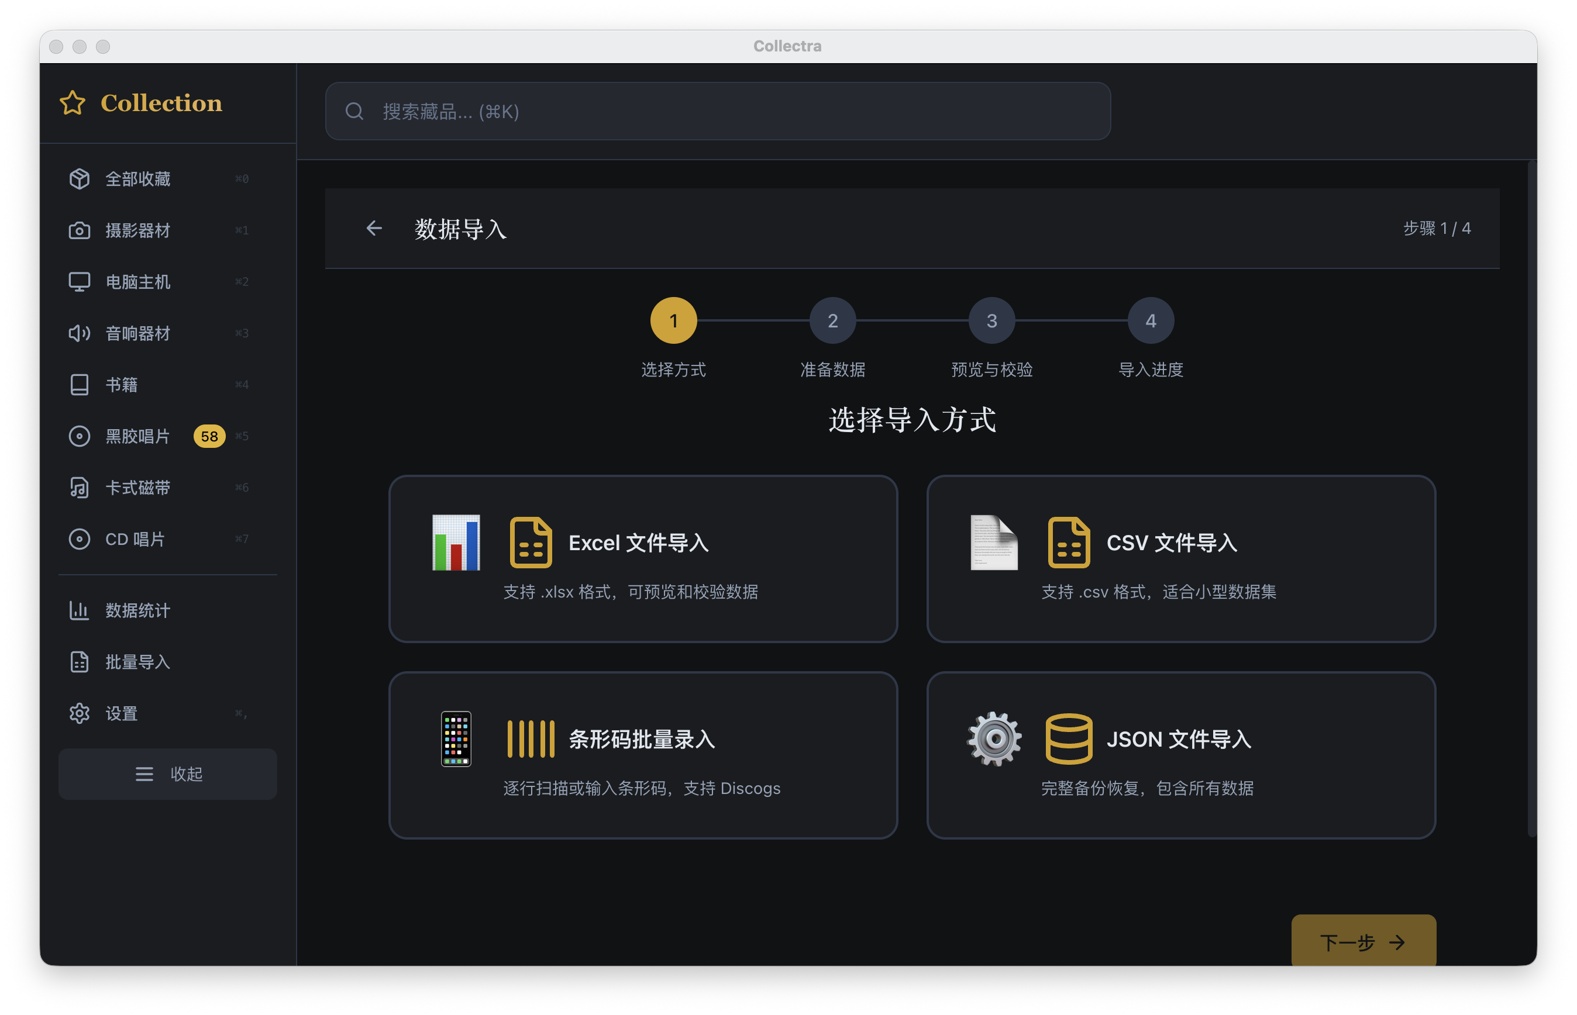Click the 58 badge on 黑胶唱片
Screen dimensions: 1577x1015
click(x=209, y=436)
